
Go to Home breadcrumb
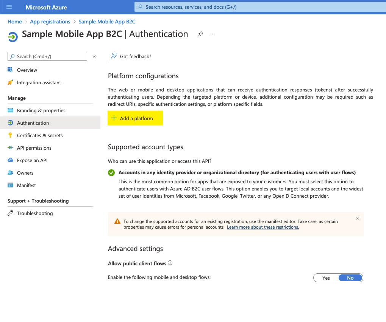pyautogui.click(x=14, y=22)
